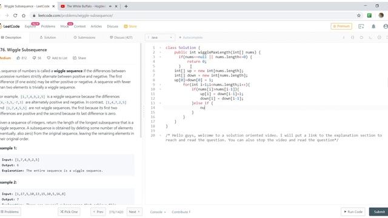
Task: Click the Premium button
Action: coord(341,26)
